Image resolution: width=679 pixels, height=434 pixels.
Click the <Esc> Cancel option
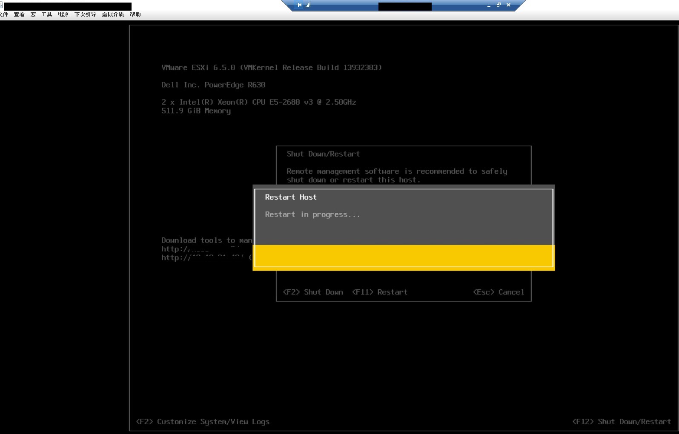coord(499,292)
